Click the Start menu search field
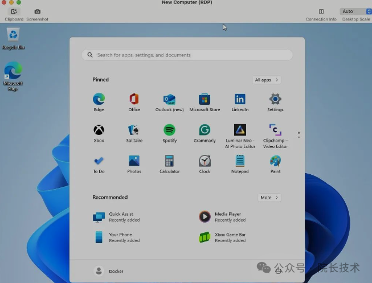The width and height of the screenshot is (372, 283). (x=187, y=55)
